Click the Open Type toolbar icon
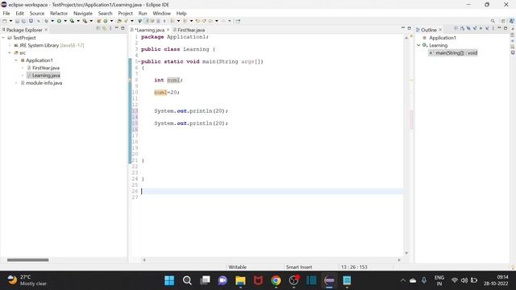 click(119, 21)
